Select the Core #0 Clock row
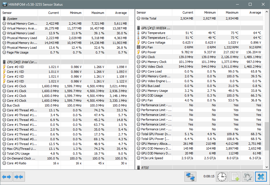 pos(65,86)
